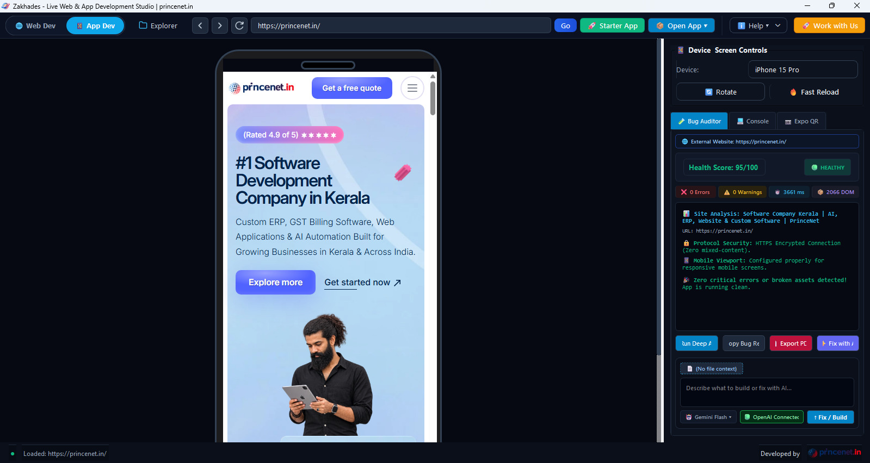Rotate the device screen

tap(720, 92)
